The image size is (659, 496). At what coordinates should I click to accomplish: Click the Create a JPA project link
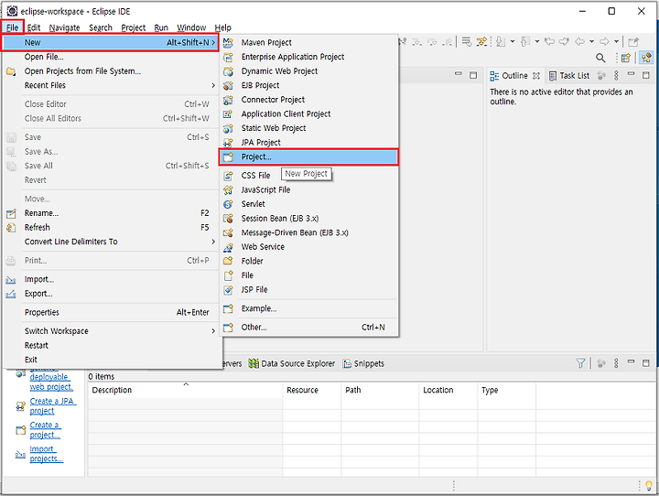click(53, 406)
